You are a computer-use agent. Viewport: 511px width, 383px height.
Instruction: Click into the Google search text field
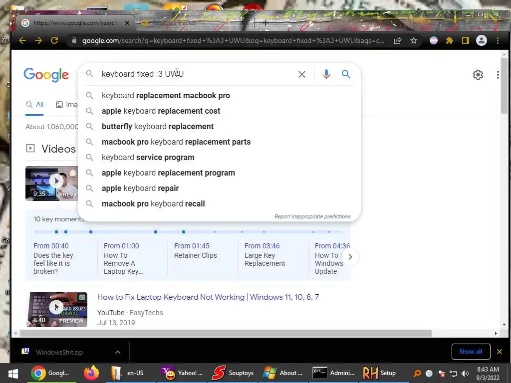click(196, 74)
